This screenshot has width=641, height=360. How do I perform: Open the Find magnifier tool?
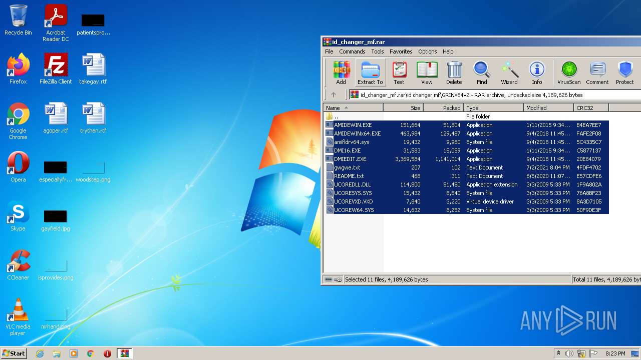tap(482, 73)
